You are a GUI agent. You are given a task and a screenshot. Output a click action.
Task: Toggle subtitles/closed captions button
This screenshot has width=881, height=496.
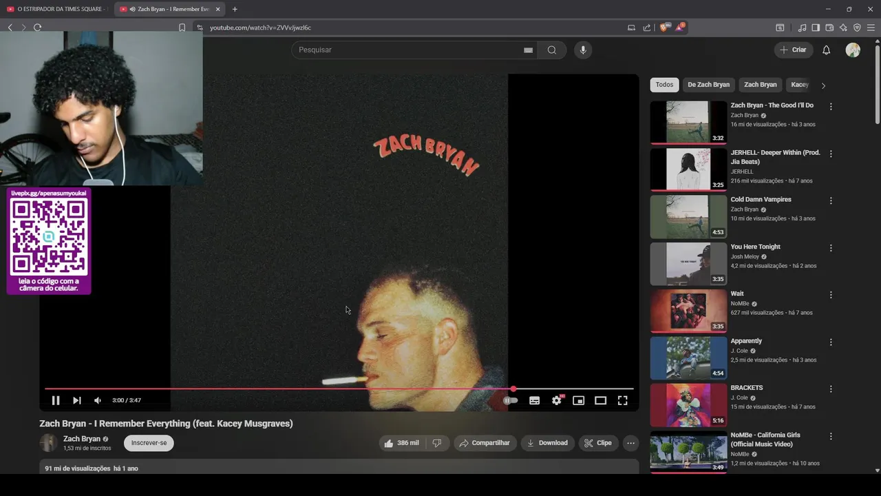pos(534,400)
